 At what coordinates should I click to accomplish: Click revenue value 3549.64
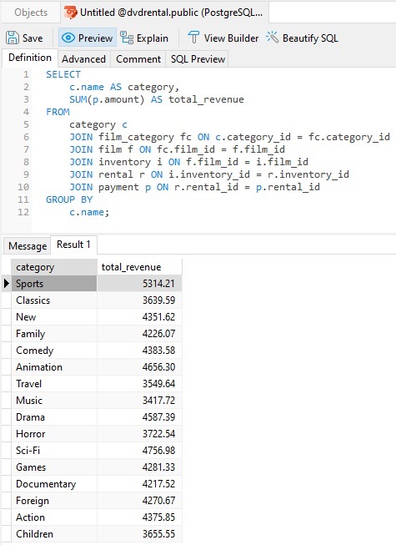(x=158, y=383)
